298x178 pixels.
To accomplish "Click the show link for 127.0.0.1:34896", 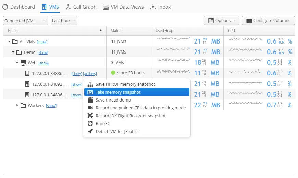I will click(77, 95).
